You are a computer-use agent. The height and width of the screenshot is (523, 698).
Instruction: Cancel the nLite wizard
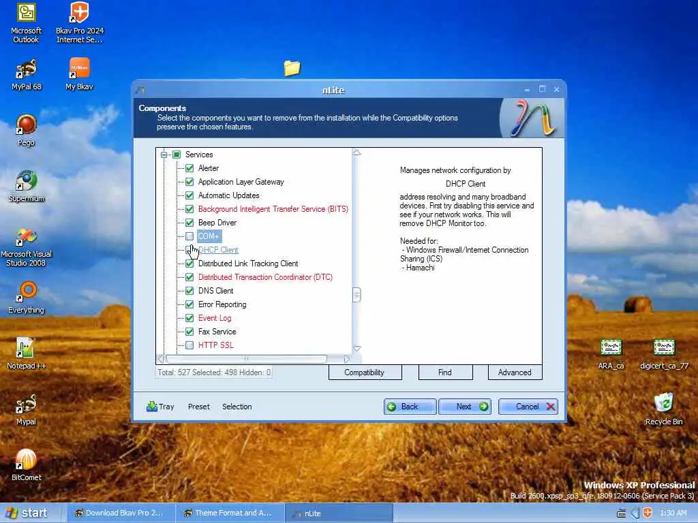(528, 407)
